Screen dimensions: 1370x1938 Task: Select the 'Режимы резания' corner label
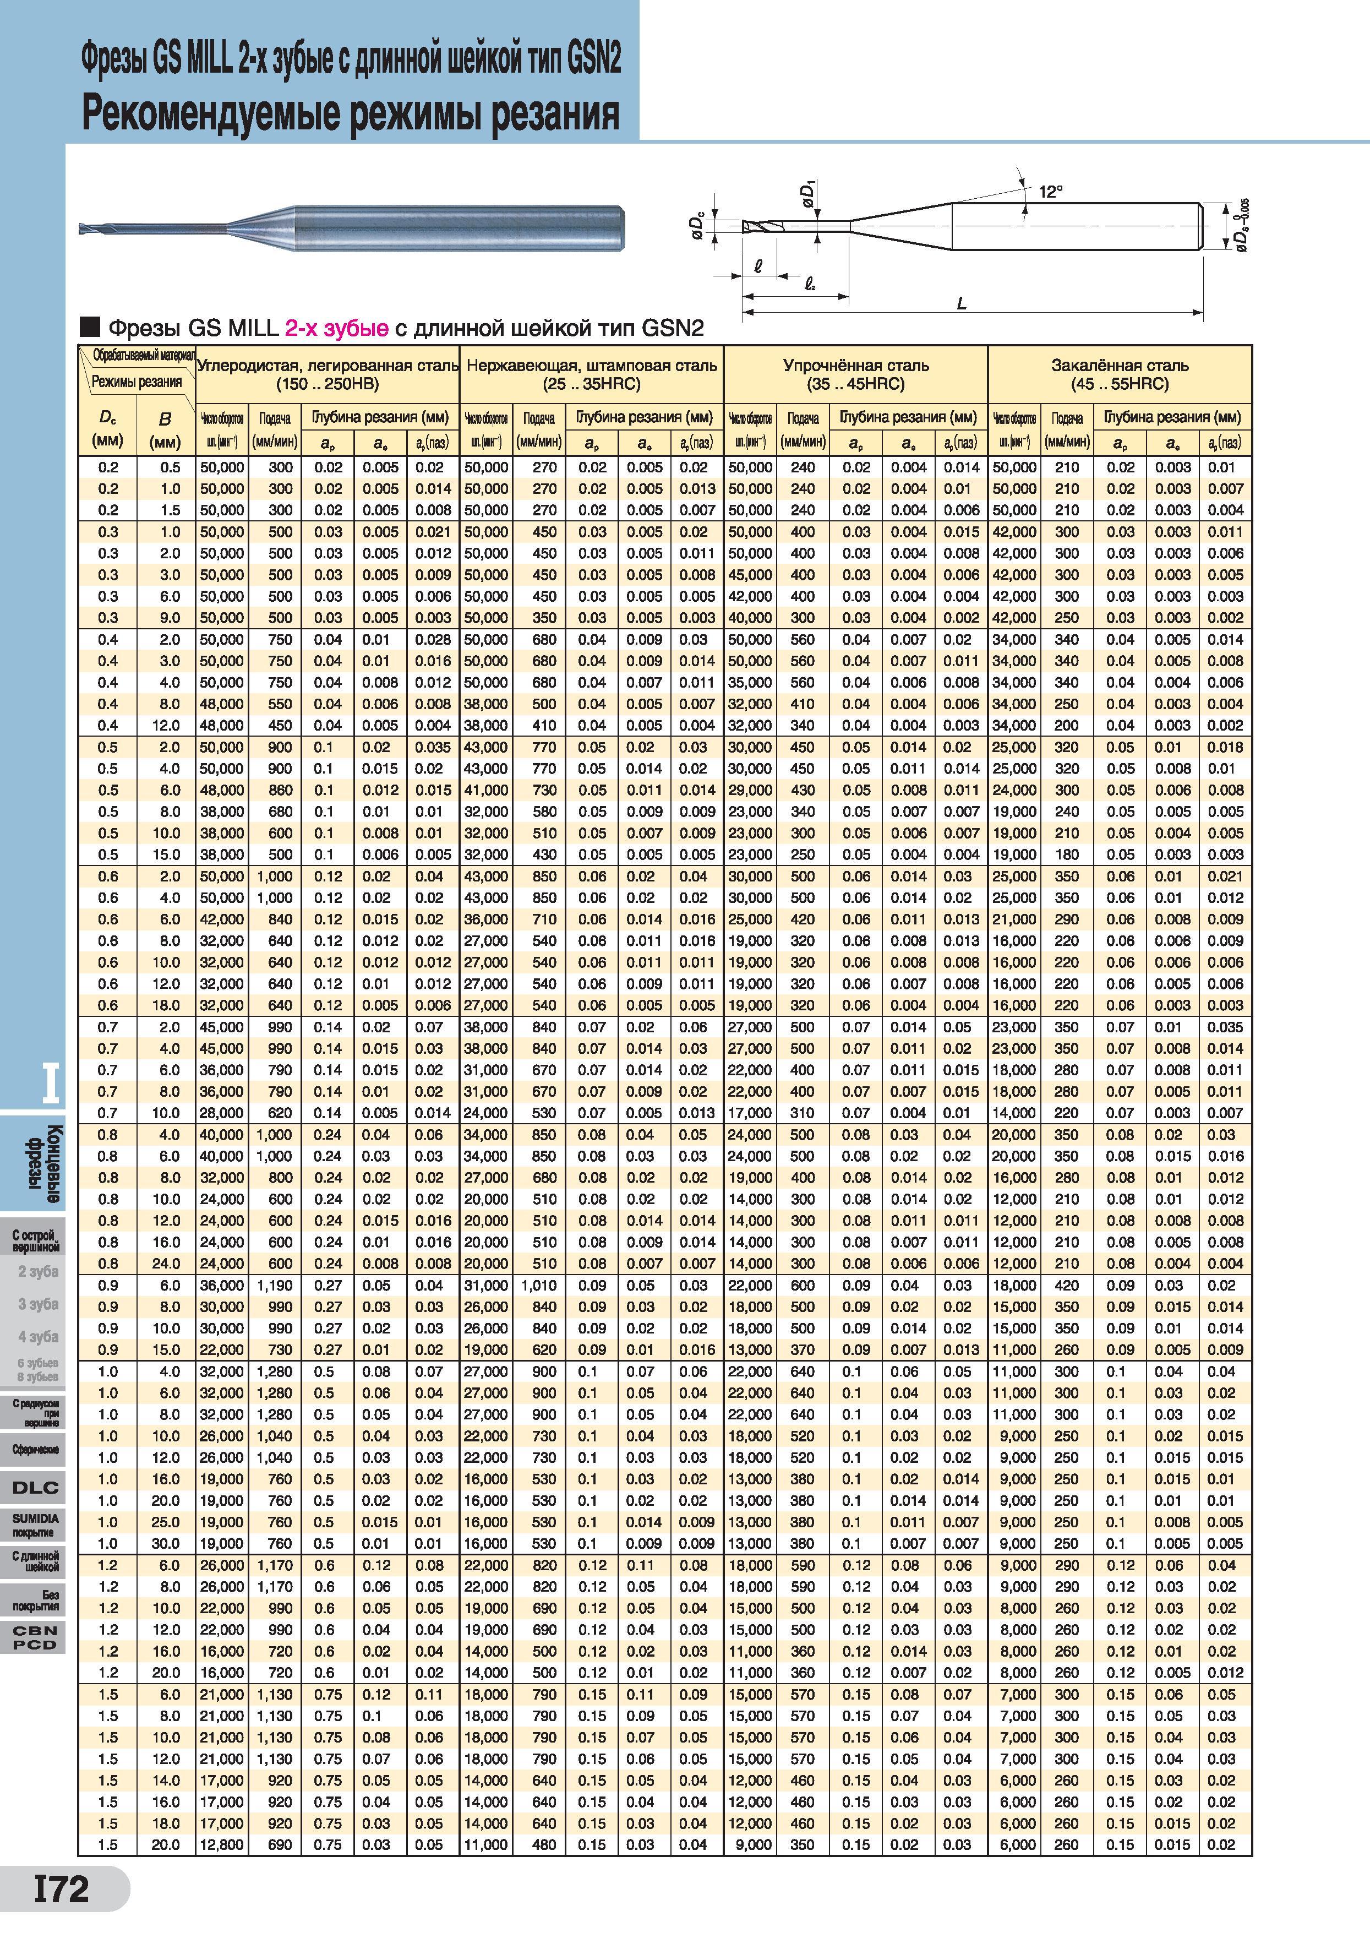coord(137,382)
